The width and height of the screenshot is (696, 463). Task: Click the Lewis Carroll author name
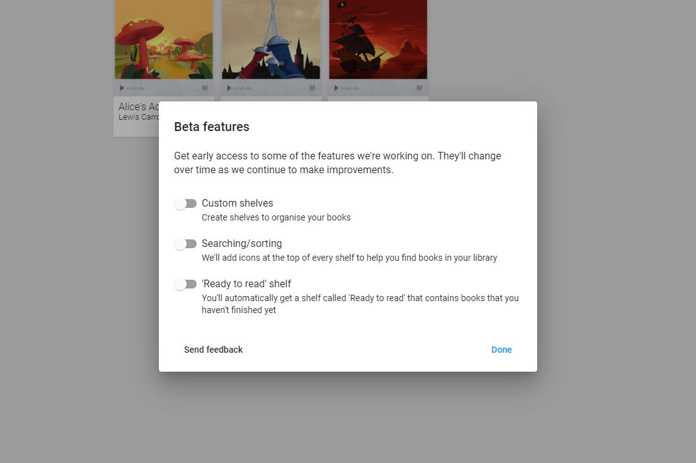pyautogui.click(x=139, y=117)
